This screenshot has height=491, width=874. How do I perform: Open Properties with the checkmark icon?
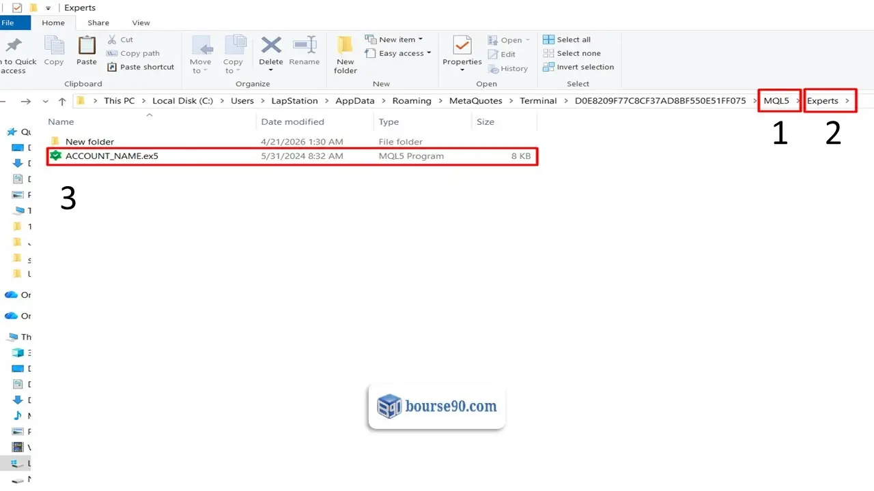click(x=462, y=46)
